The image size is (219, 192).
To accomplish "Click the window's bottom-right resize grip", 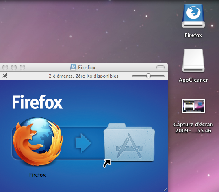I will coord(166,190).
